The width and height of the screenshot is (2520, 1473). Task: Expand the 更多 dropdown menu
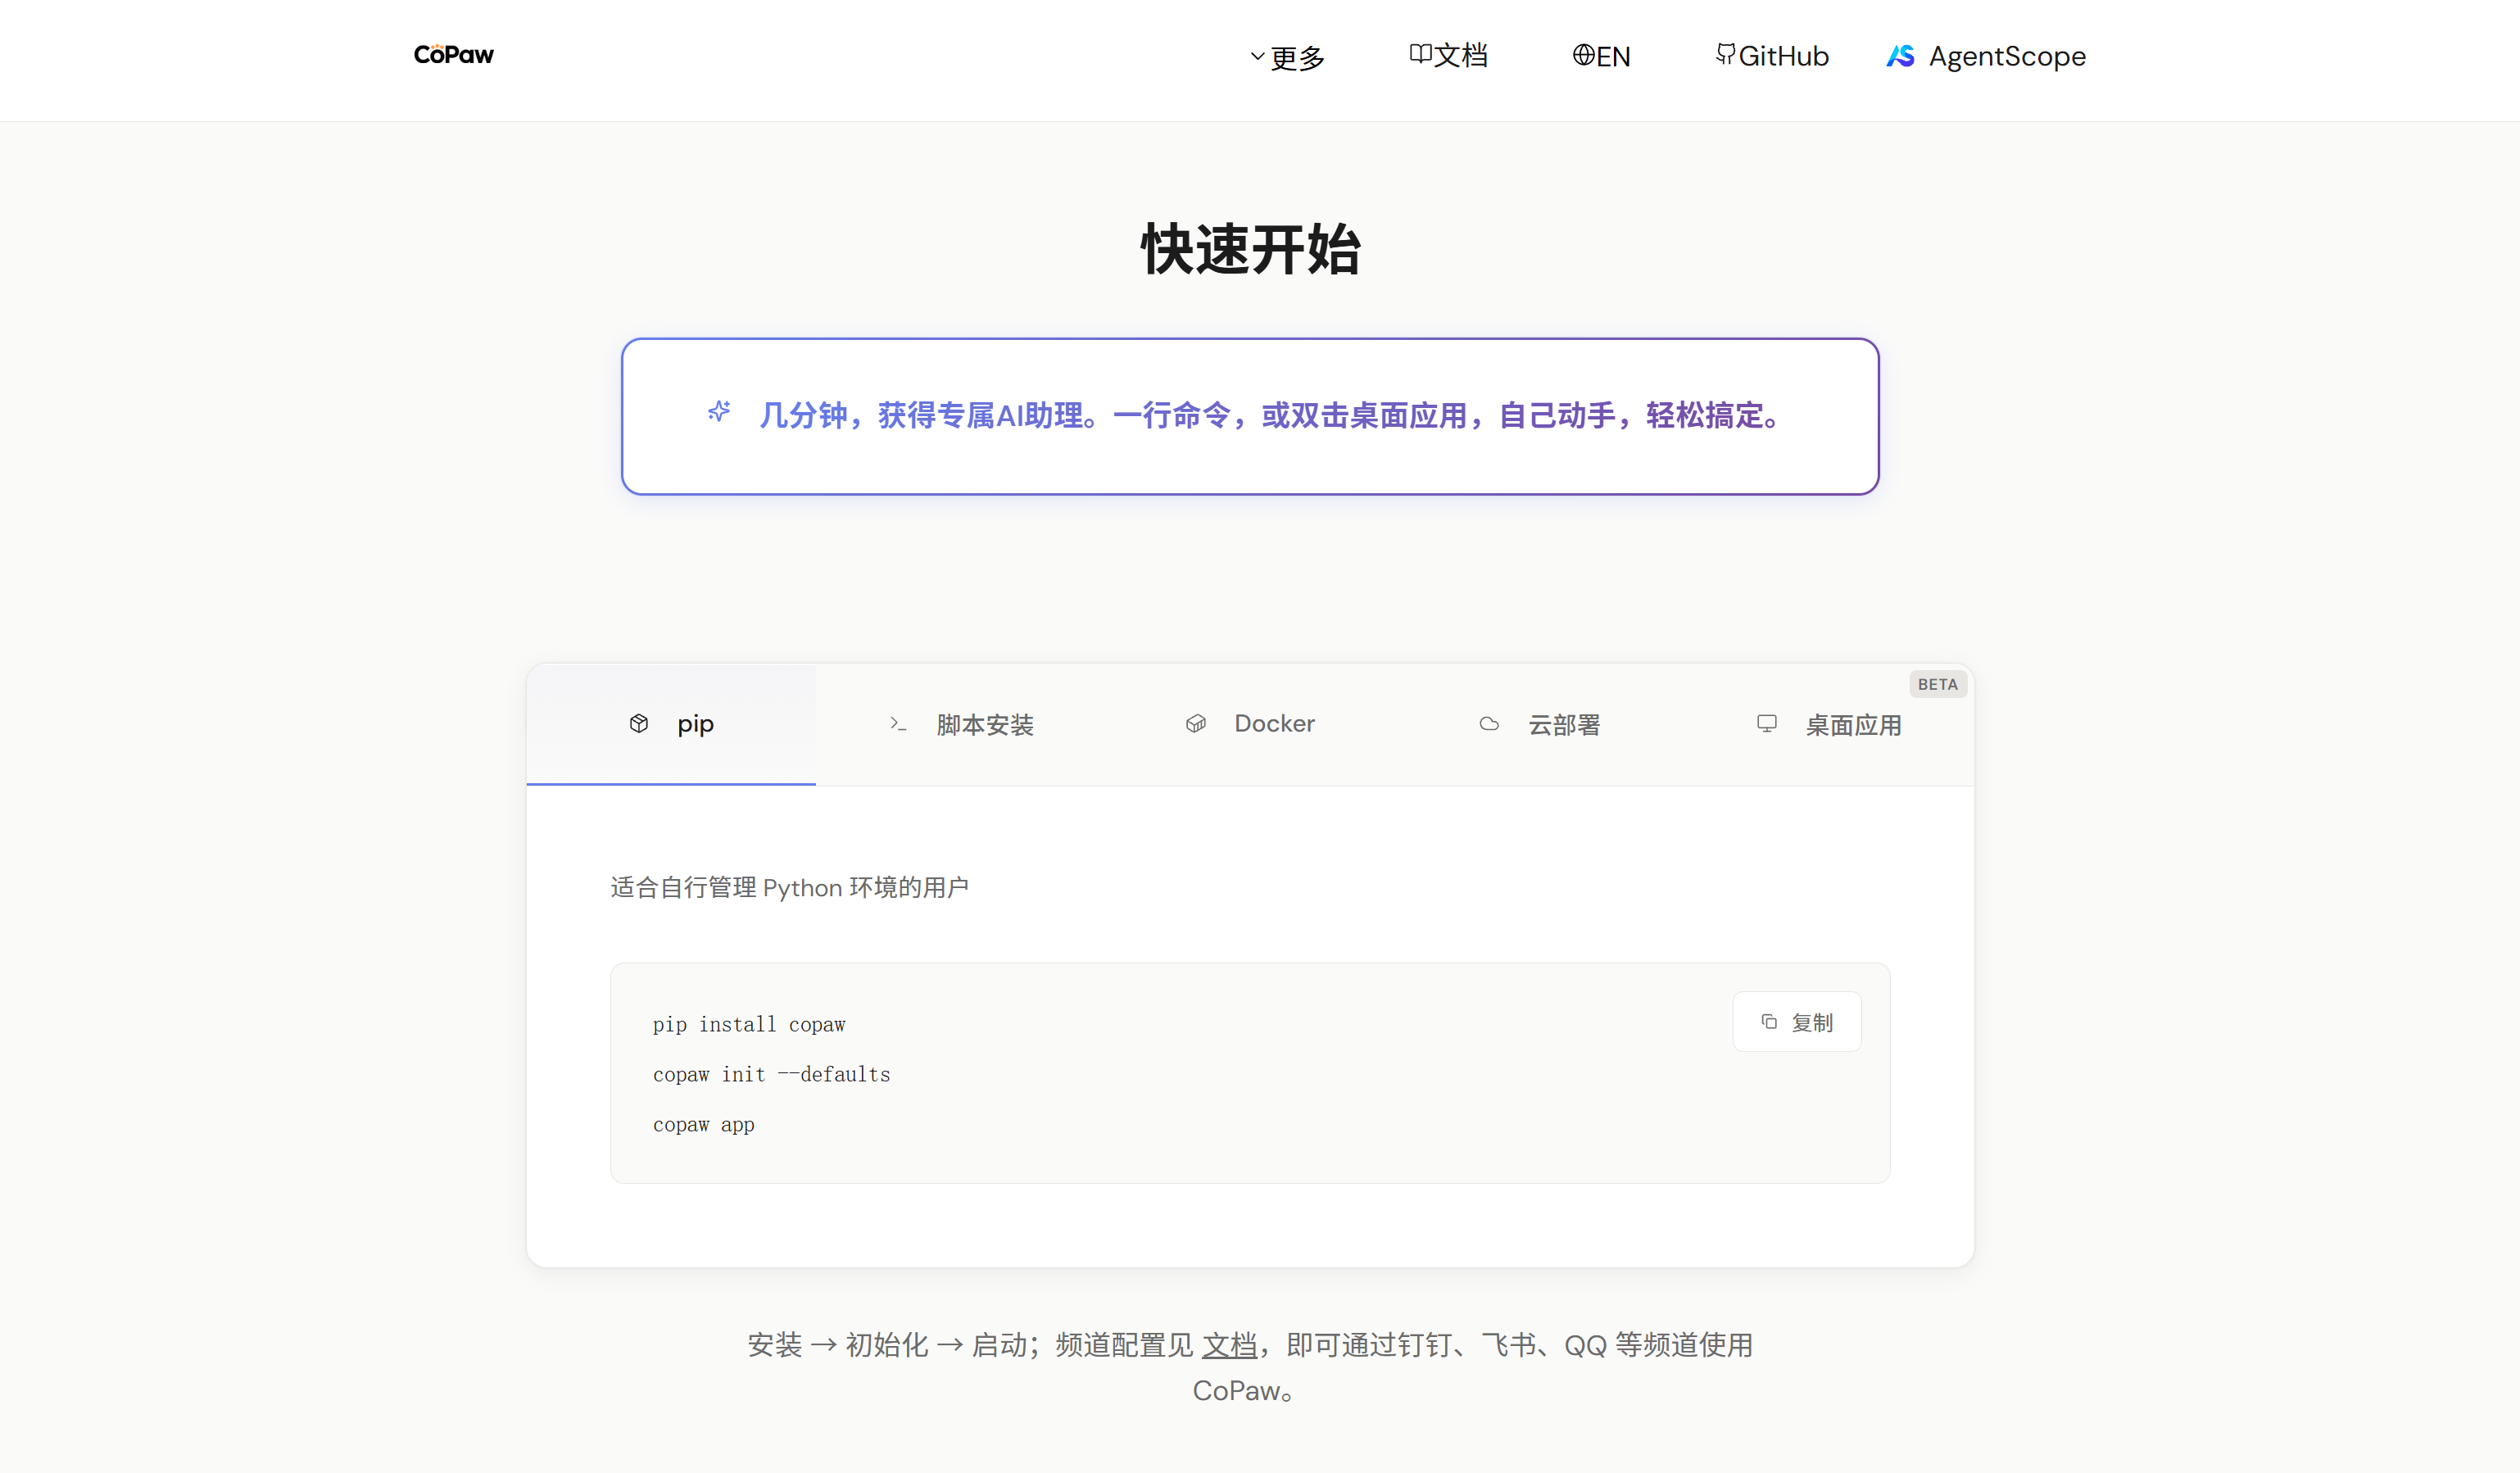tap(1297, 57)
